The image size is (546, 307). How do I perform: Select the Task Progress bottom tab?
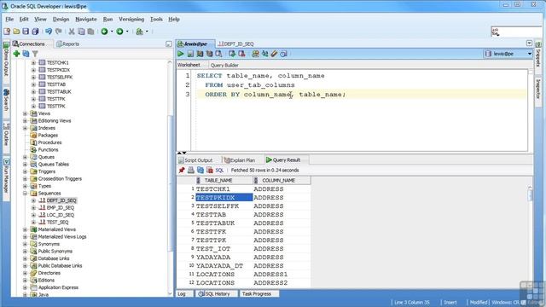[257, 293]
